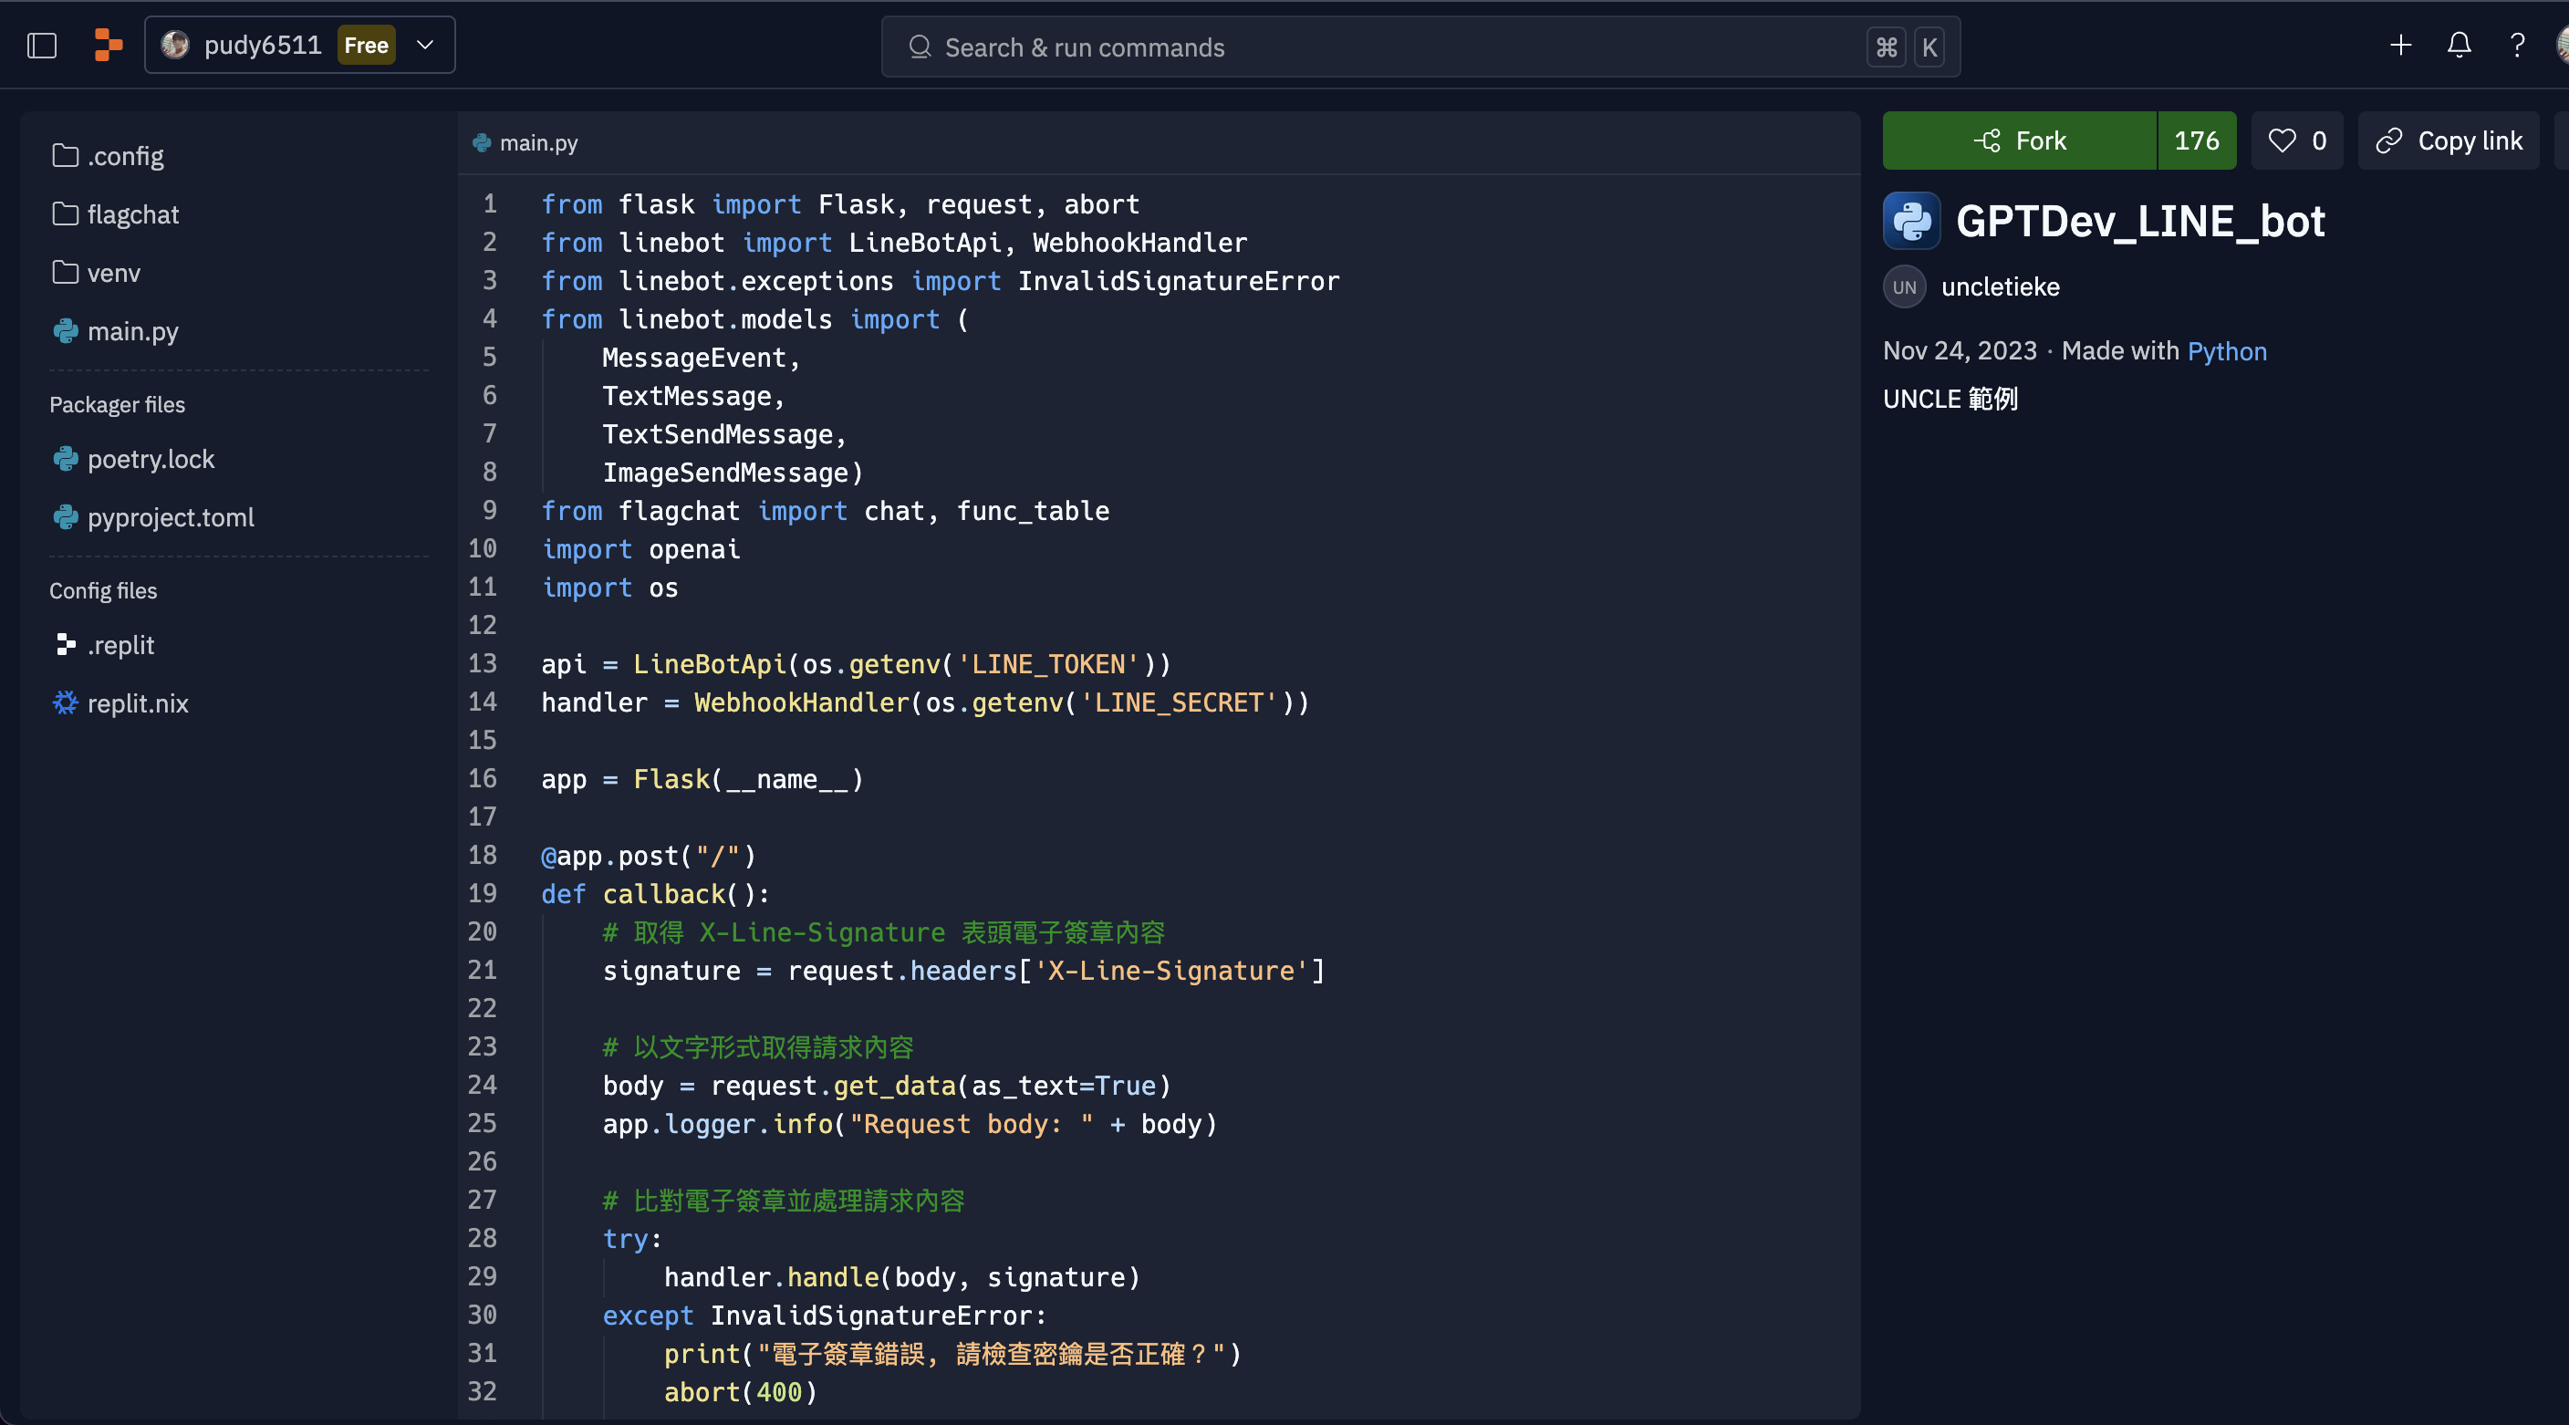
Task: Fork this Repl
Action: 2020,140
